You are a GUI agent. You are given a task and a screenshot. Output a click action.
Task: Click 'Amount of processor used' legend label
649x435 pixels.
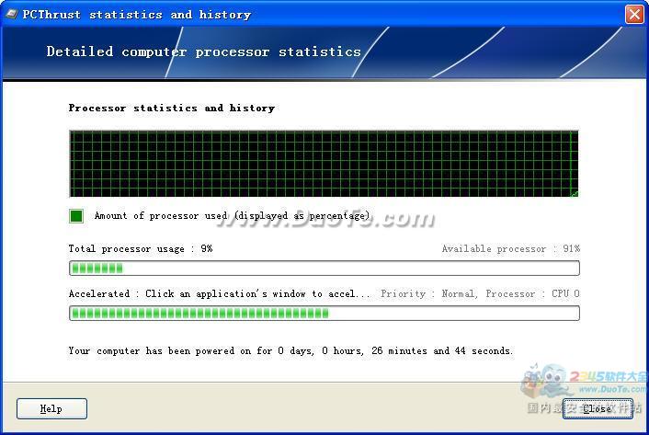click(232, 215)
